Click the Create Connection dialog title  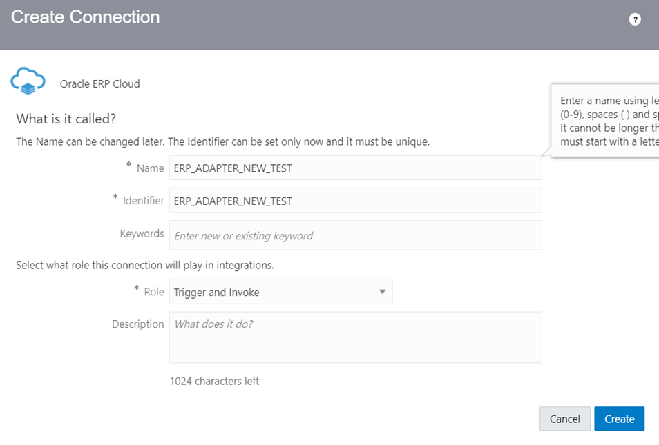(x=86, y=17)
